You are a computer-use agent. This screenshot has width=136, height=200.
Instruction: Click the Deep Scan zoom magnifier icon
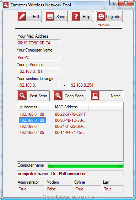coord(58,96)
